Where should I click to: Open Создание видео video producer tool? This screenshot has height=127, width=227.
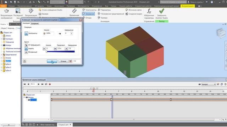pyautogui.click(x=134, y=14)
